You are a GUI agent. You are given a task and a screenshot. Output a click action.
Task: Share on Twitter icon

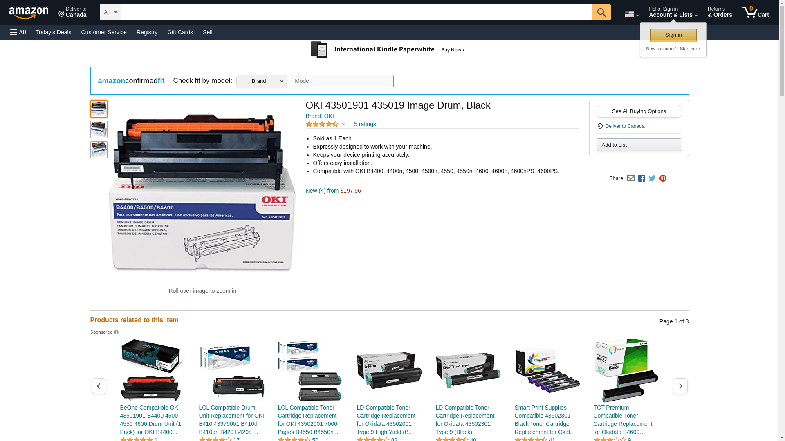tap(652, 178)
